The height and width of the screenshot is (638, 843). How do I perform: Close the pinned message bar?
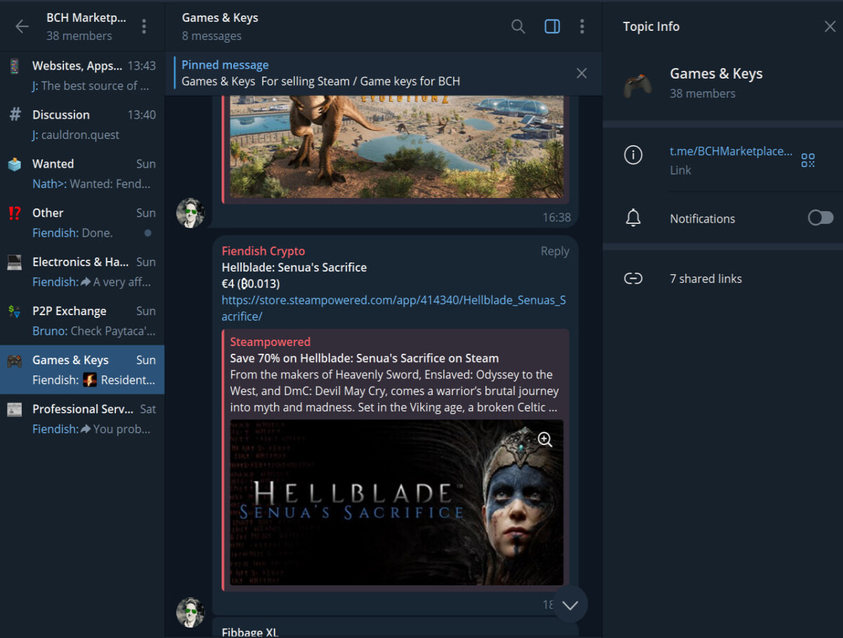[582, 73]
